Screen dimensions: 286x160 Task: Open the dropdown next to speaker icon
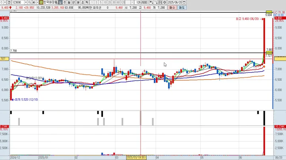coord(37,2)
